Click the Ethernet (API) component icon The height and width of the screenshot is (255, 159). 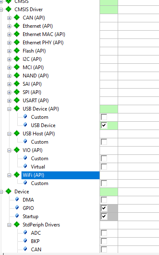tap(17, 26)
